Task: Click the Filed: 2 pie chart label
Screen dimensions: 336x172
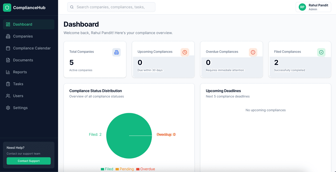Action: pyautogui.click(x=95, y=134)
